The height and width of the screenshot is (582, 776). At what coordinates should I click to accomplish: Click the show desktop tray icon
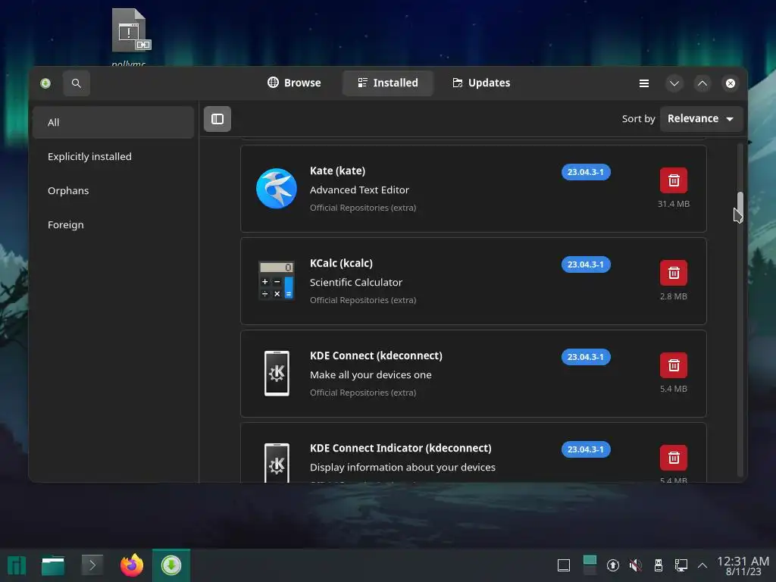point(564,565)
